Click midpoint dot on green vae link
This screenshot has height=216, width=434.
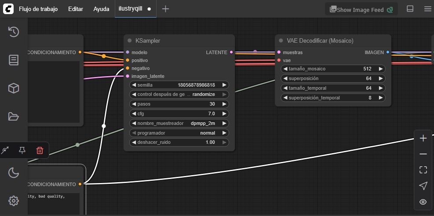tap(77, 145)
